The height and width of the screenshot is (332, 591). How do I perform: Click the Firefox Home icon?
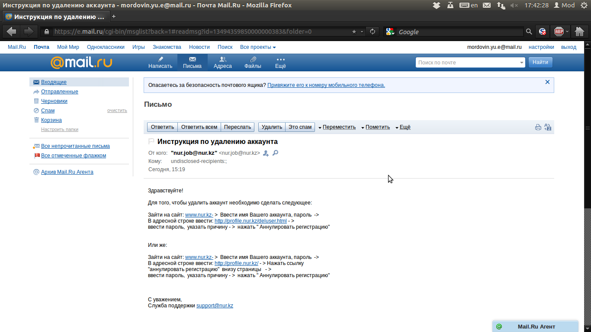[579, 32]
